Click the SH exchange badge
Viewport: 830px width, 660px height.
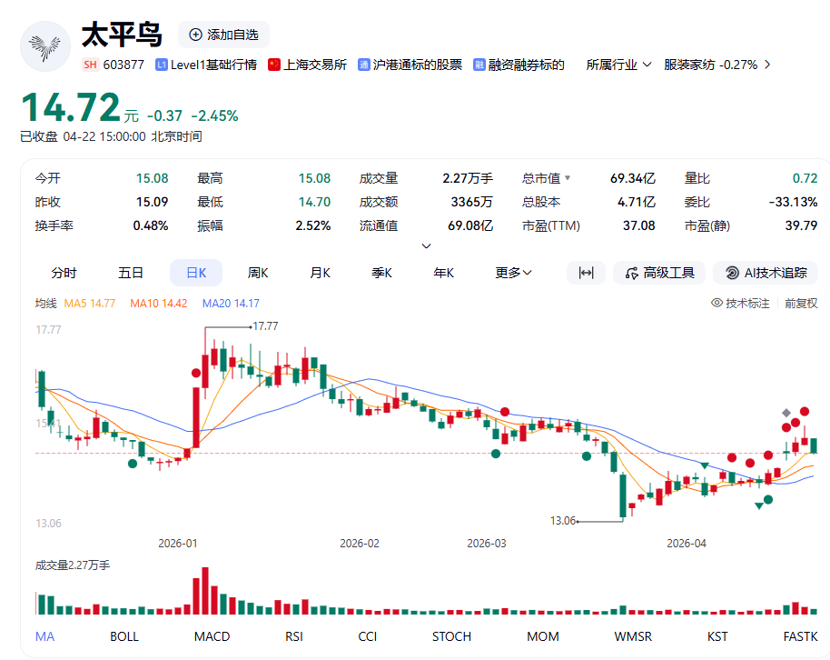point(91,65)
